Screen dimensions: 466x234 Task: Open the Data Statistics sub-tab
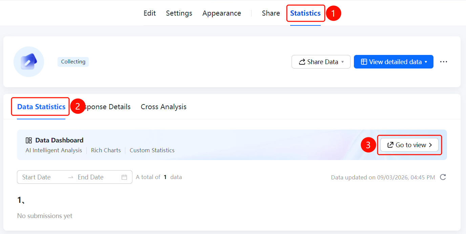[x=41, y=107]
